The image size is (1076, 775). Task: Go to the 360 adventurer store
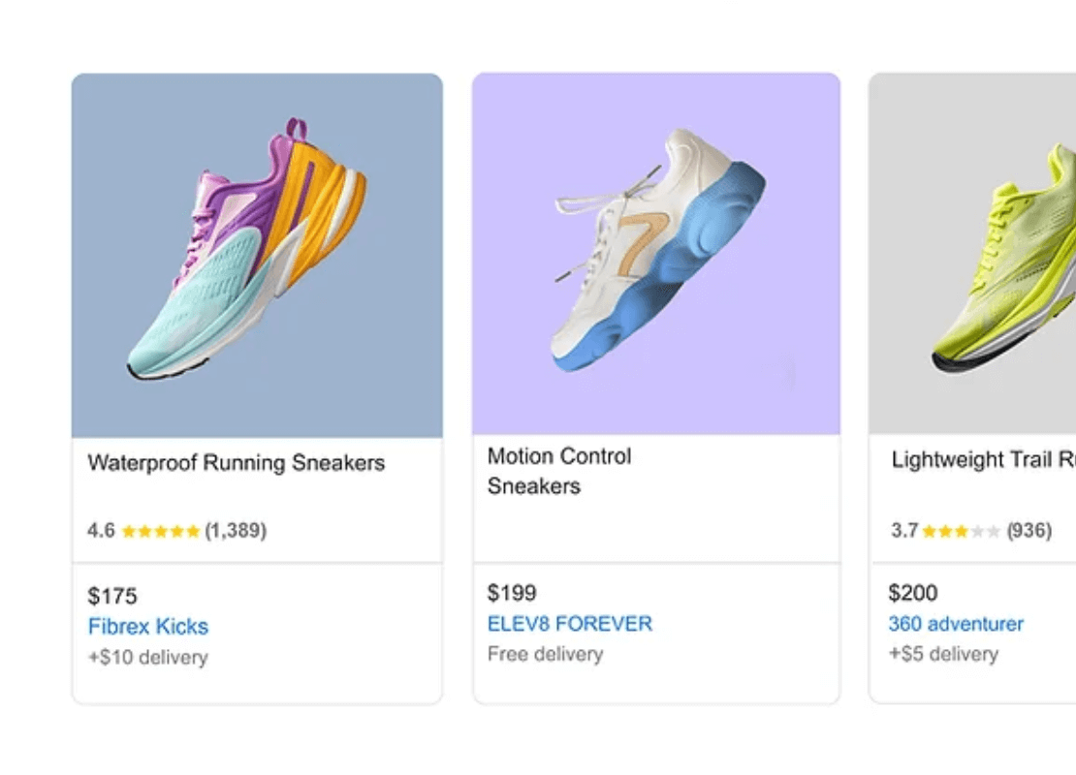pos(956,624)
